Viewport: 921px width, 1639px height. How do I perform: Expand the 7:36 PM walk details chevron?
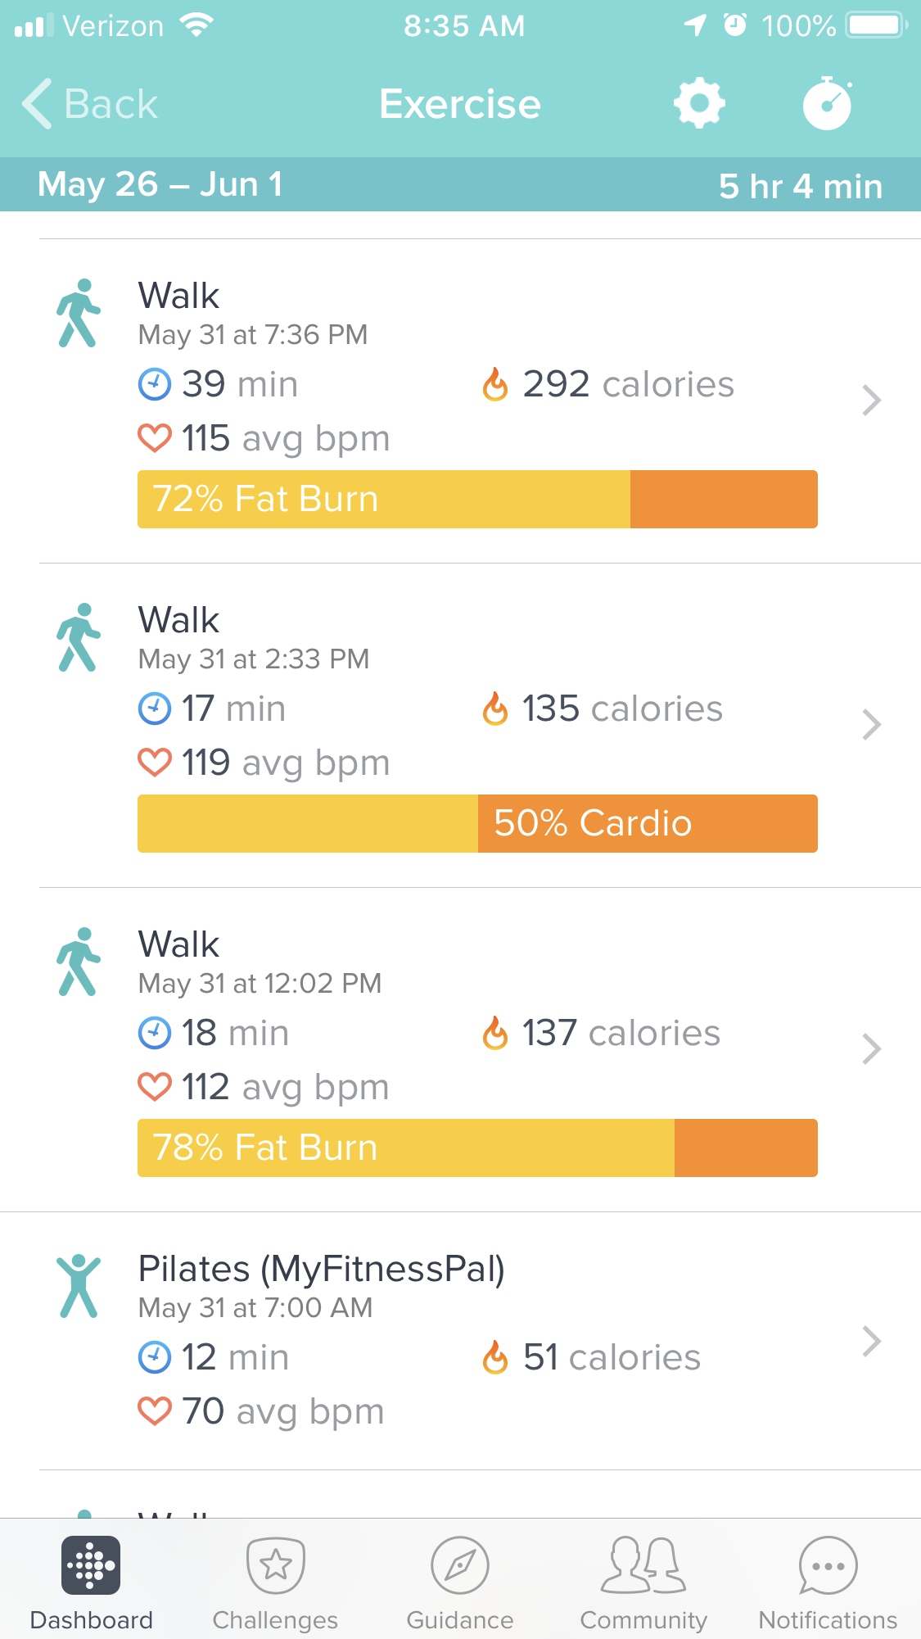coord(871,401)
